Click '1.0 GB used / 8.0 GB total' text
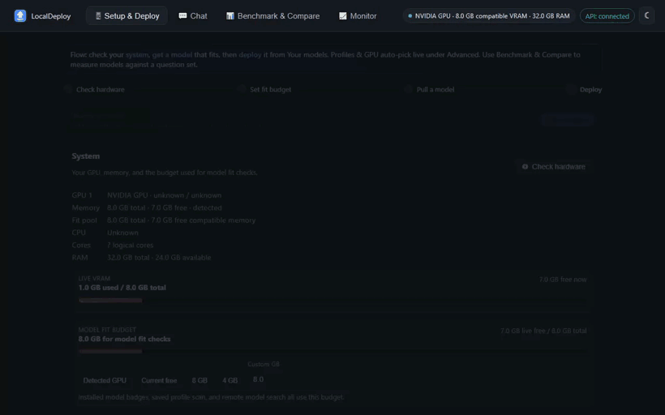665x415 pixels. 122,288
